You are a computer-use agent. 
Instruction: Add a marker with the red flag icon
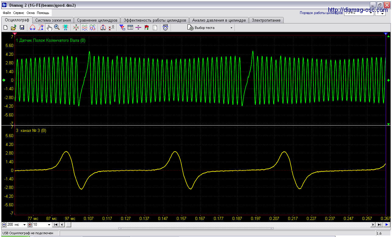tap(147, 28)
